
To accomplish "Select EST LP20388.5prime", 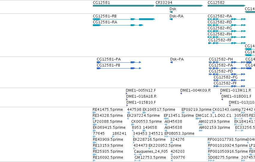I will [x=95, y=125].
